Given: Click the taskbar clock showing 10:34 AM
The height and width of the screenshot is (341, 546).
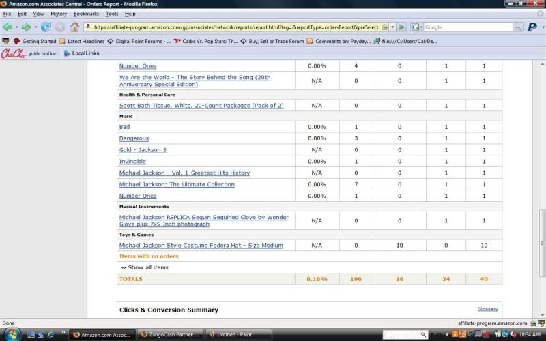Looking at the screenshot, I should point(530,334).
